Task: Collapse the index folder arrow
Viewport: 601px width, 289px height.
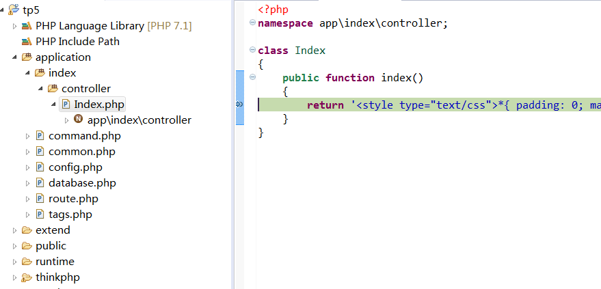Action: point(27,73)
